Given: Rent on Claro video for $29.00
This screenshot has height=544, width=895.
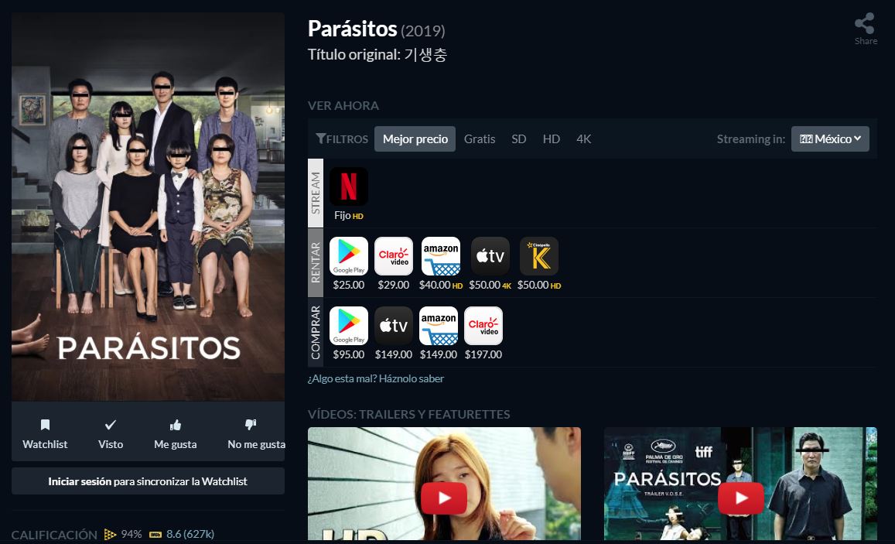Looking at the screenshot, I should (x=393, y=255).
